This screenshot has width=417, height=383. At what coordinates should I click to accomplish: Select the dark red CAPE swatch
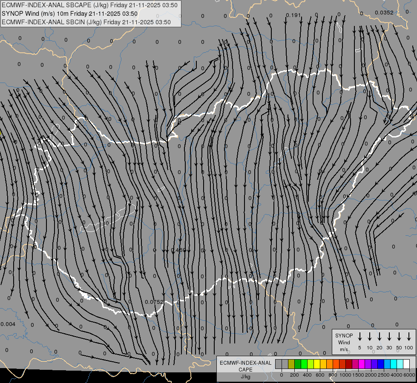click(349, 364)
